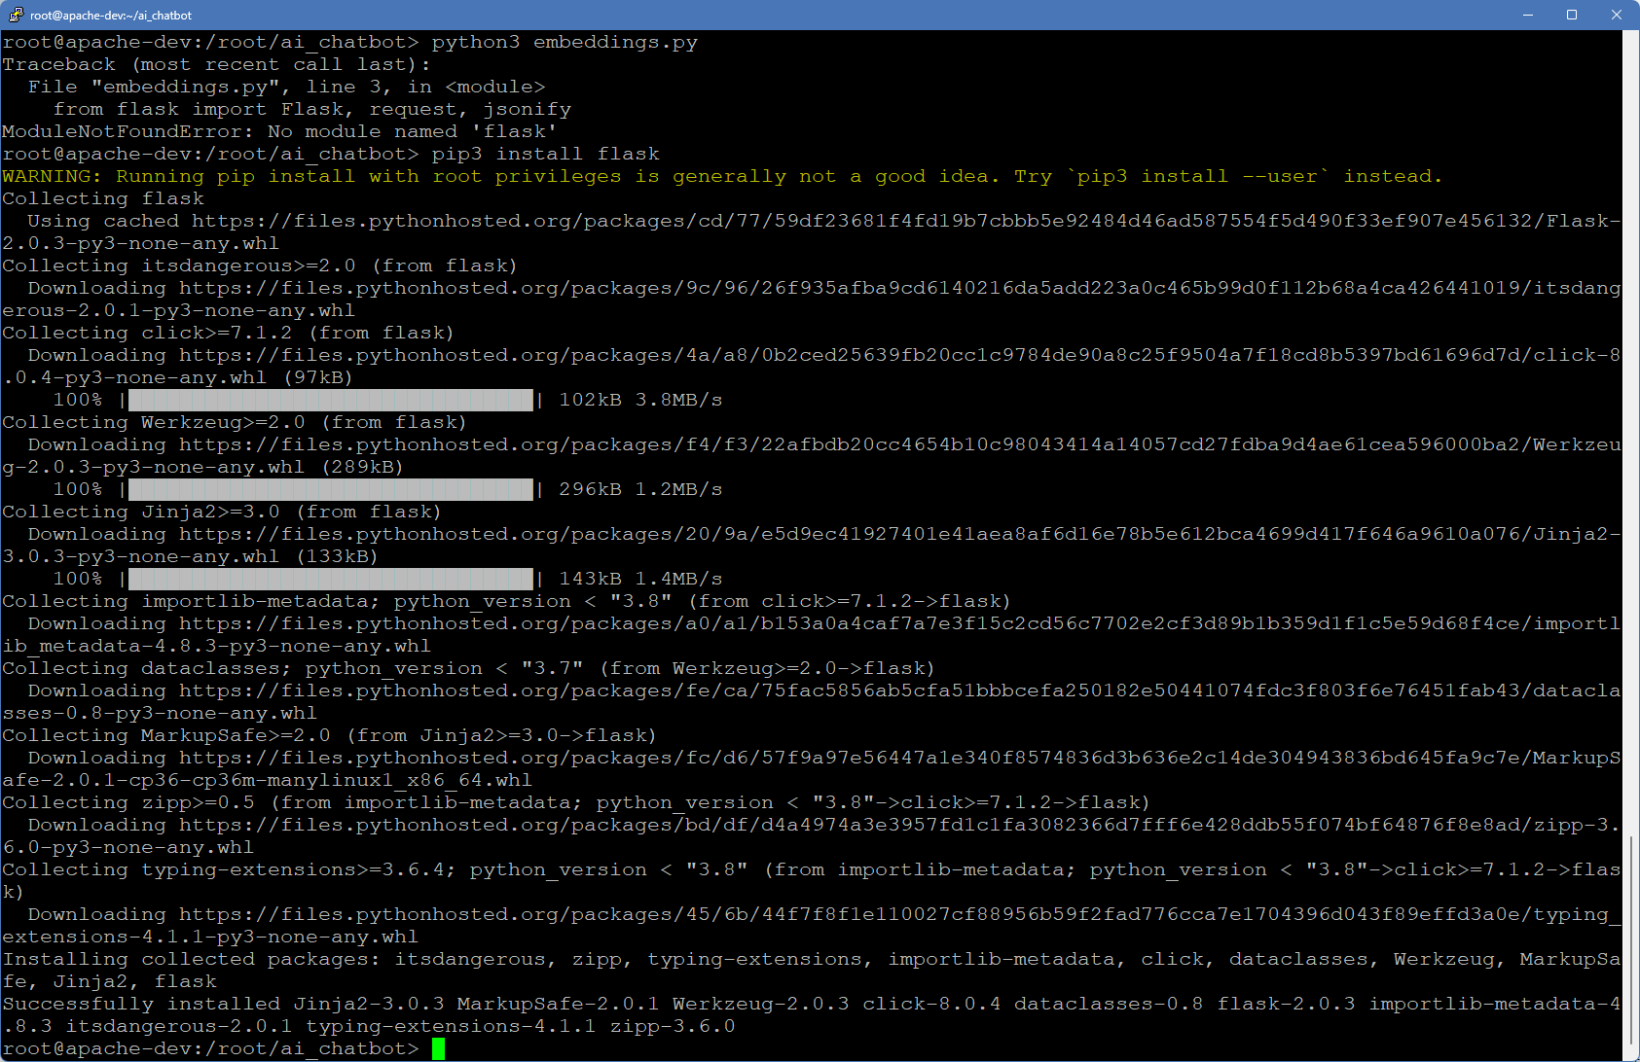Click the ModuleNotFoundError message line
This screenshot has height=1062, width=1640.
279,131
